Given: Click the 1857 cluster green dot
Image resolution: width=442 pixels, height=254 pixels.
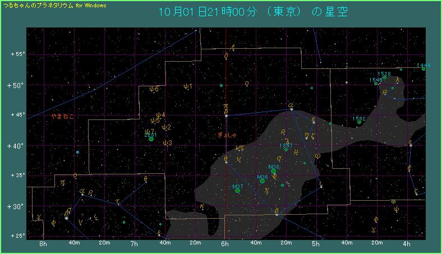Looking at the screenshot, I should coord(286,150).
